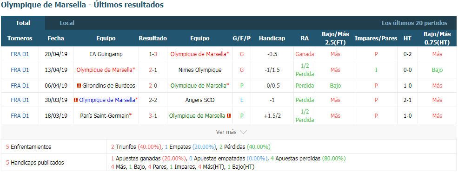Click the 1-3 result for 20/04/19
Image resolution: width=458 pixels, height=172 pixels.
point(153,54)
